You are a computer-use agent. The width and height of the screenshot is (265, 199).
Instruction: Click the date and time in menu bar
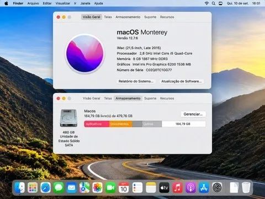pyautogui.click(x=243, y=3)
